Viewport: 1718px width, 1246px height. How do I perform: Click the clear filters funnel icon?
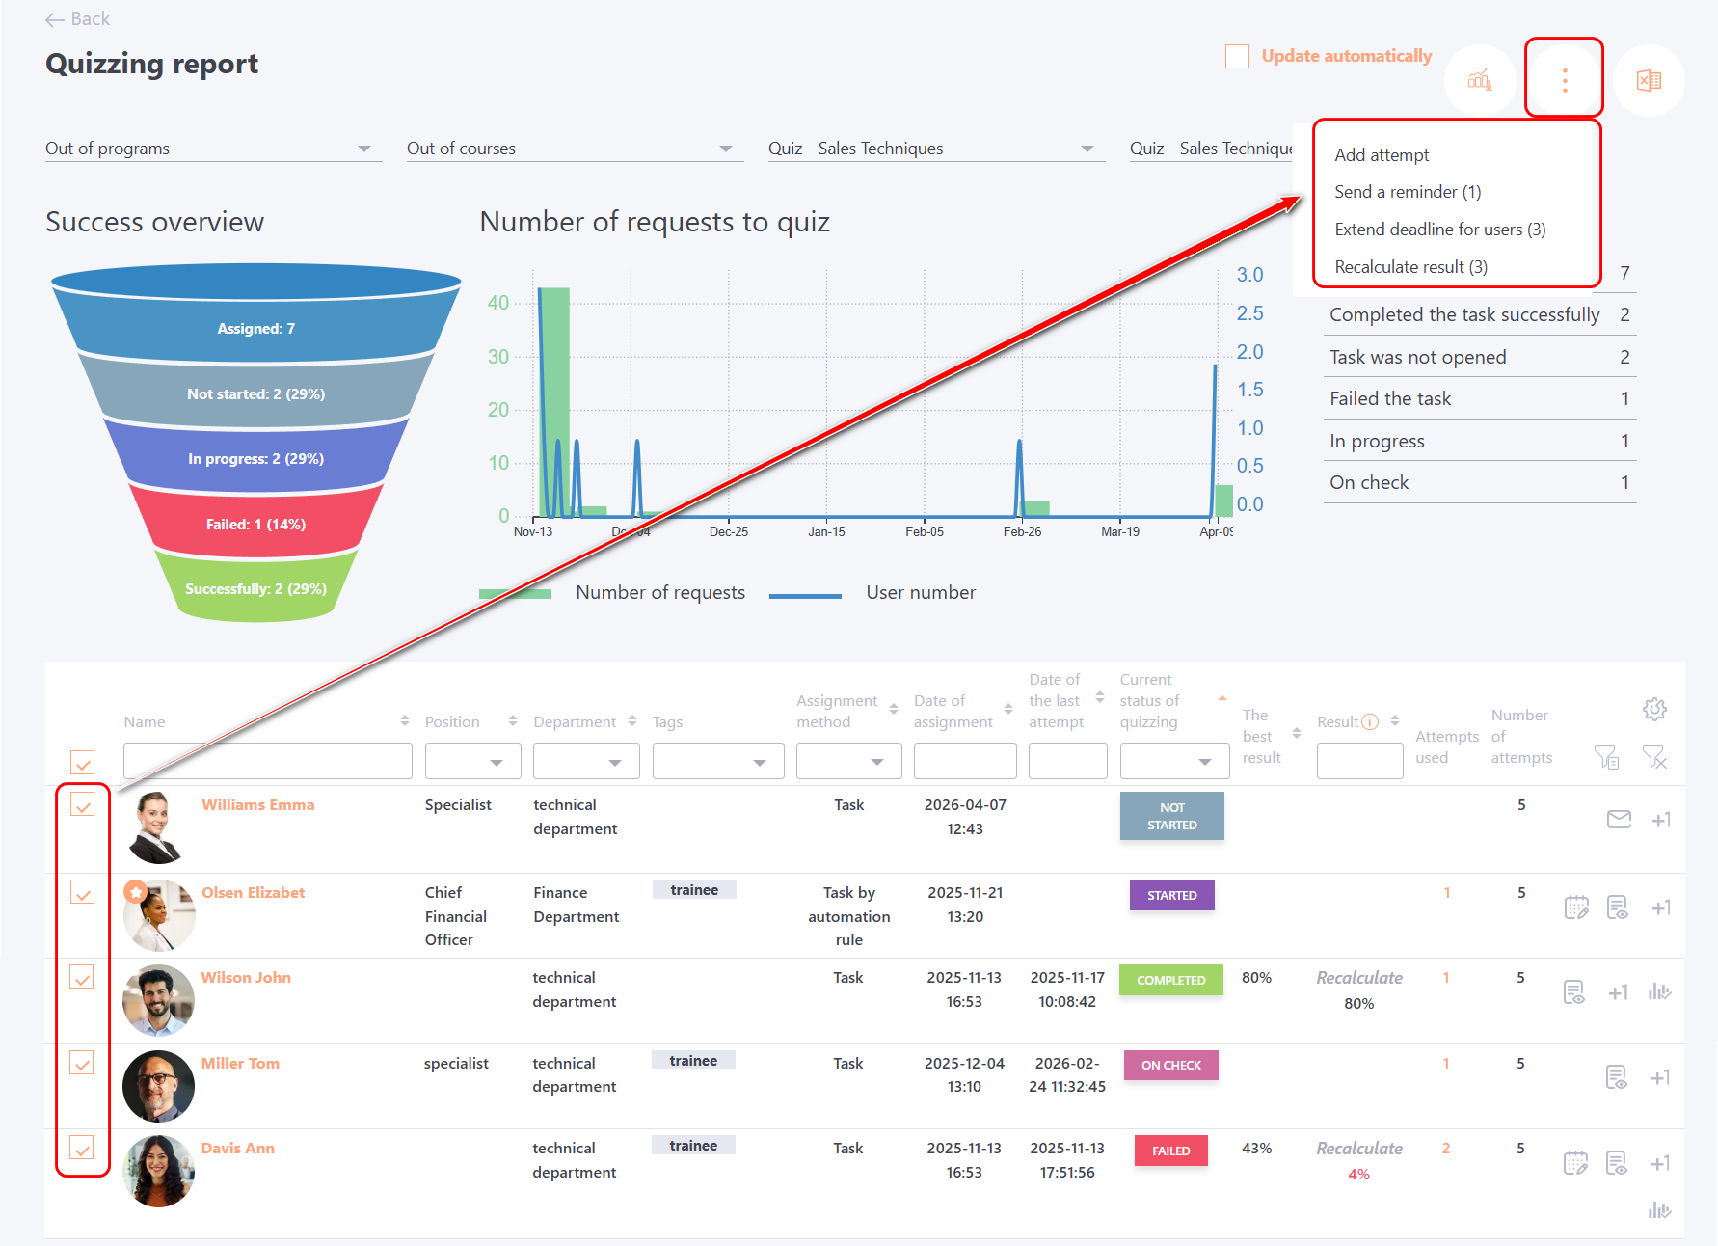pyautogui.click(x=1654, y=758)
